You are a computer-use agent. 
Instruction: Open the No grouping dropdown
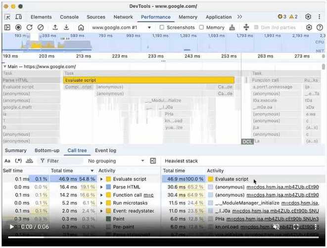[116, 161]
